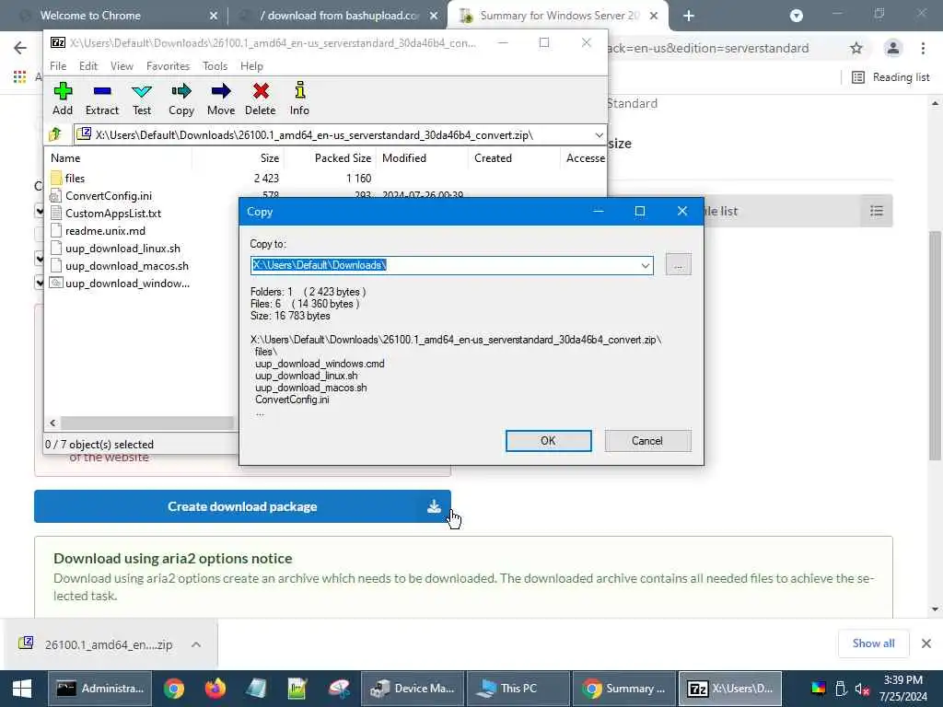Open the Favorites menu

(x=168, y=65)
